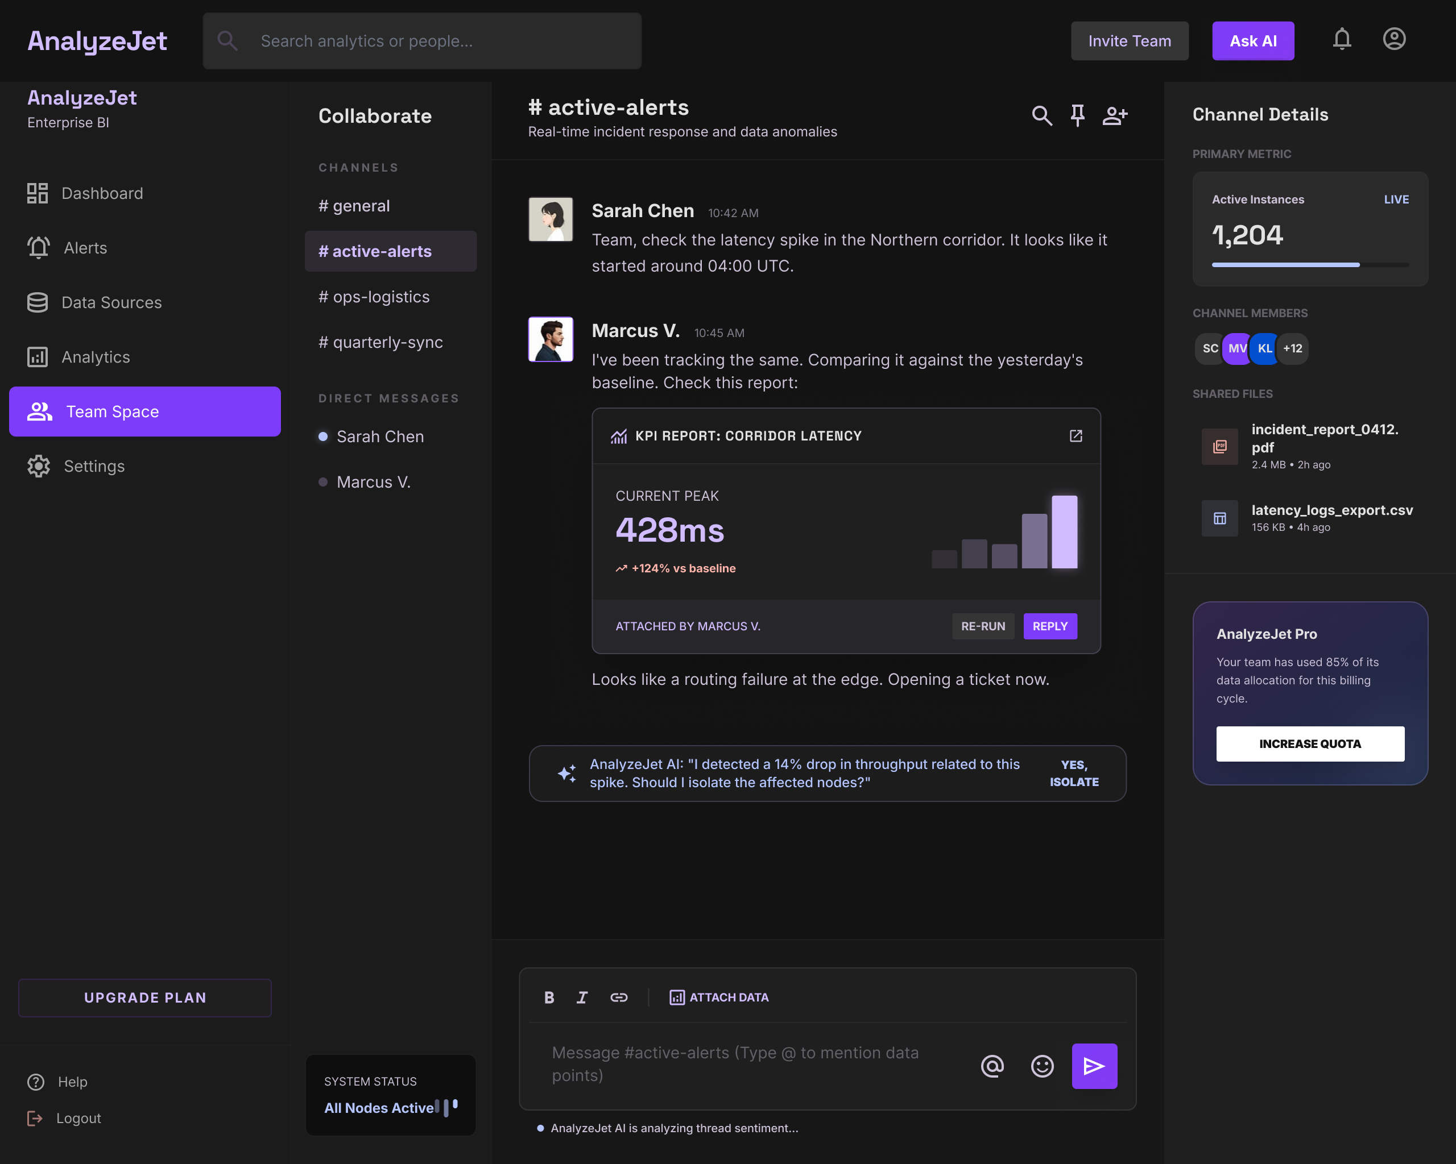Open Alerts from the left sidebar
The height and width of the screenshot is (1164, 1456).
38,248
